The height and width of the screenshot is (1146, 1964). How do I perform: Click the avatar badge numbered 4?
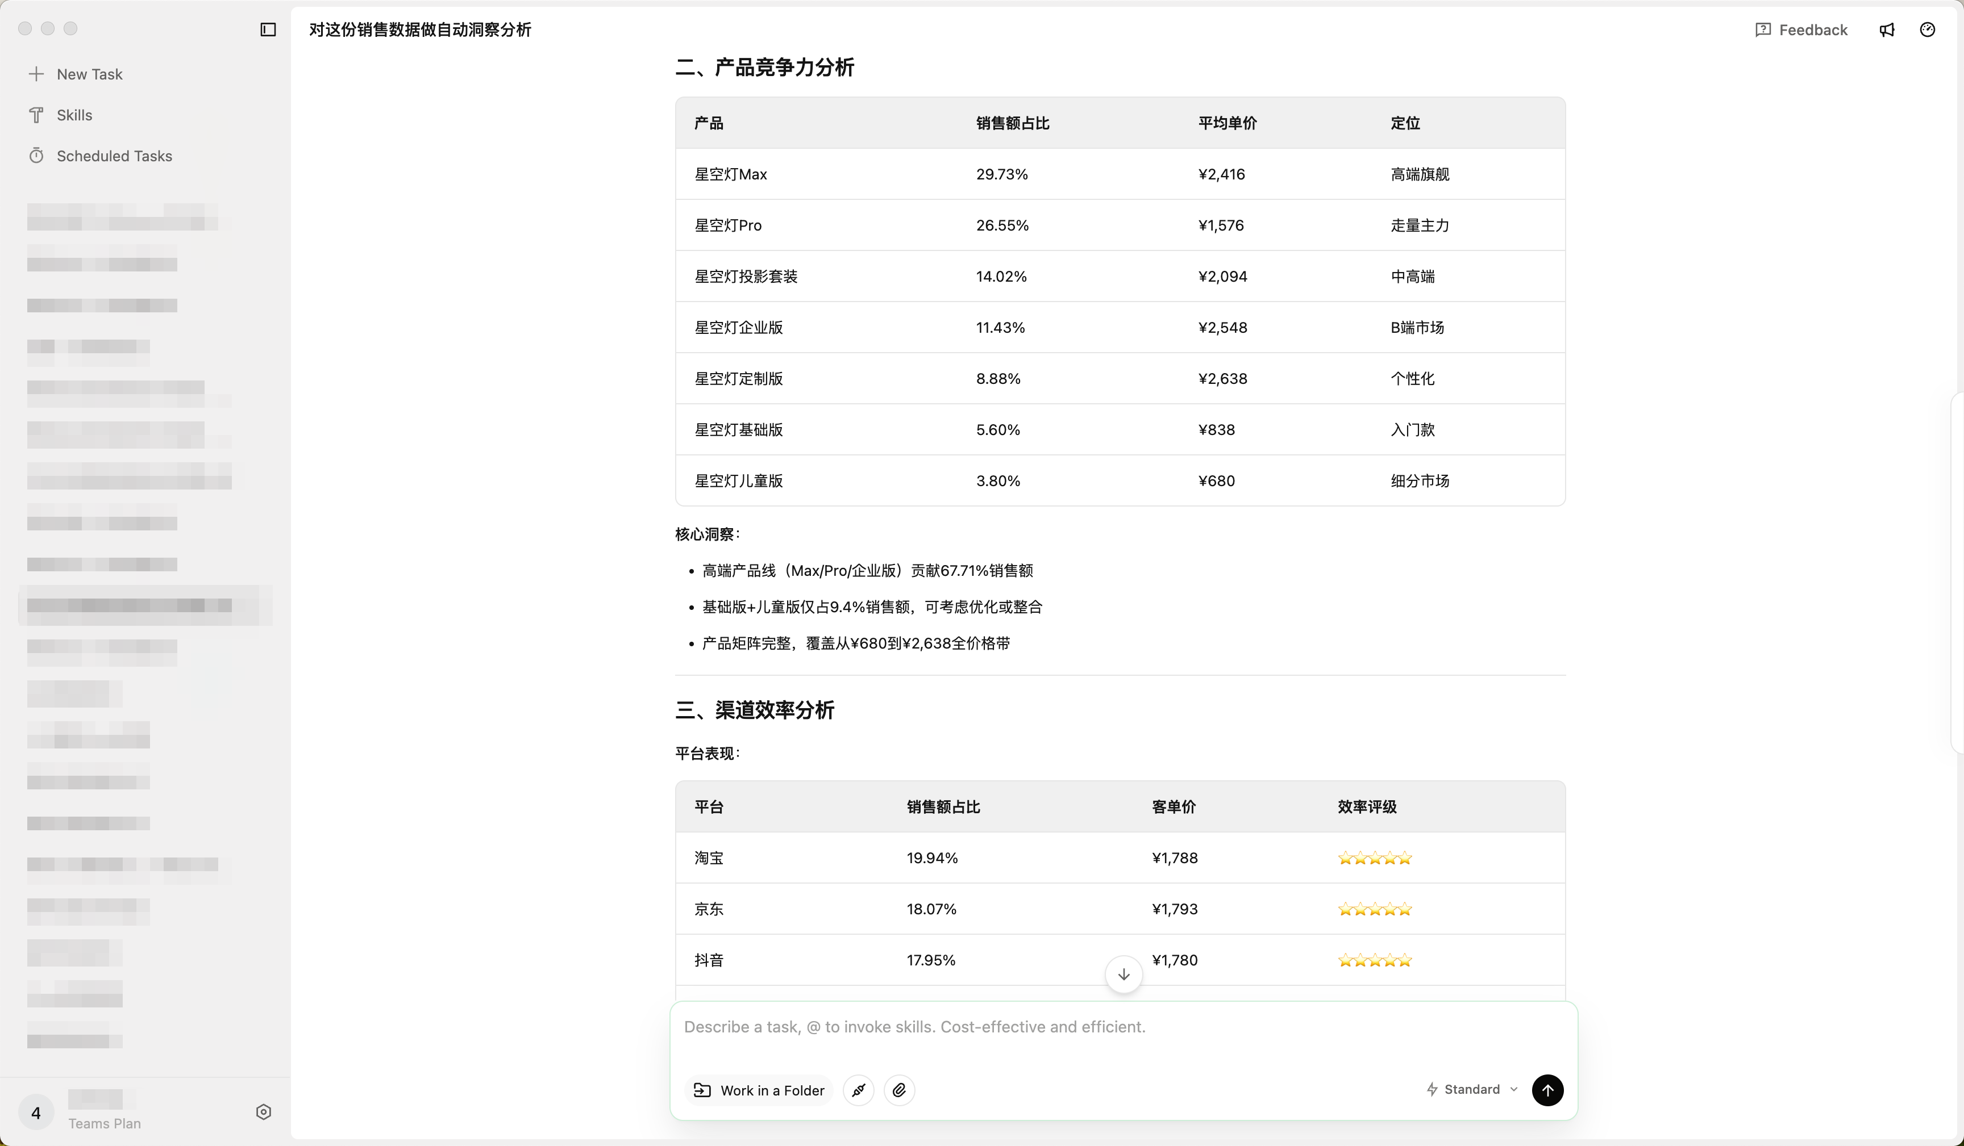(36, 1112)
